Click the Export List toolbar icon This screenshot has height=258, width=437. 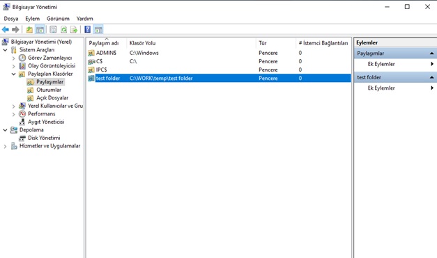click(x=74, y=29)
